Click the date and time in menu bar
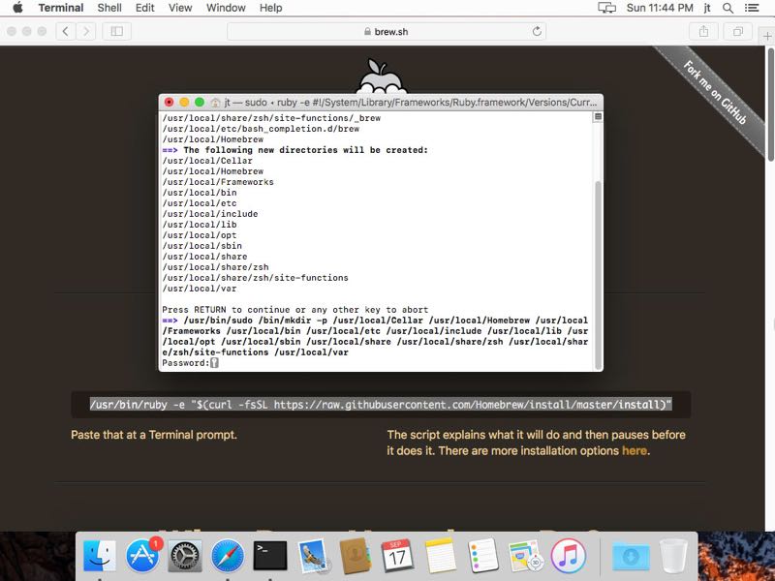The height and width of the screenshot is (581, 775). click(x=660, y=8)
